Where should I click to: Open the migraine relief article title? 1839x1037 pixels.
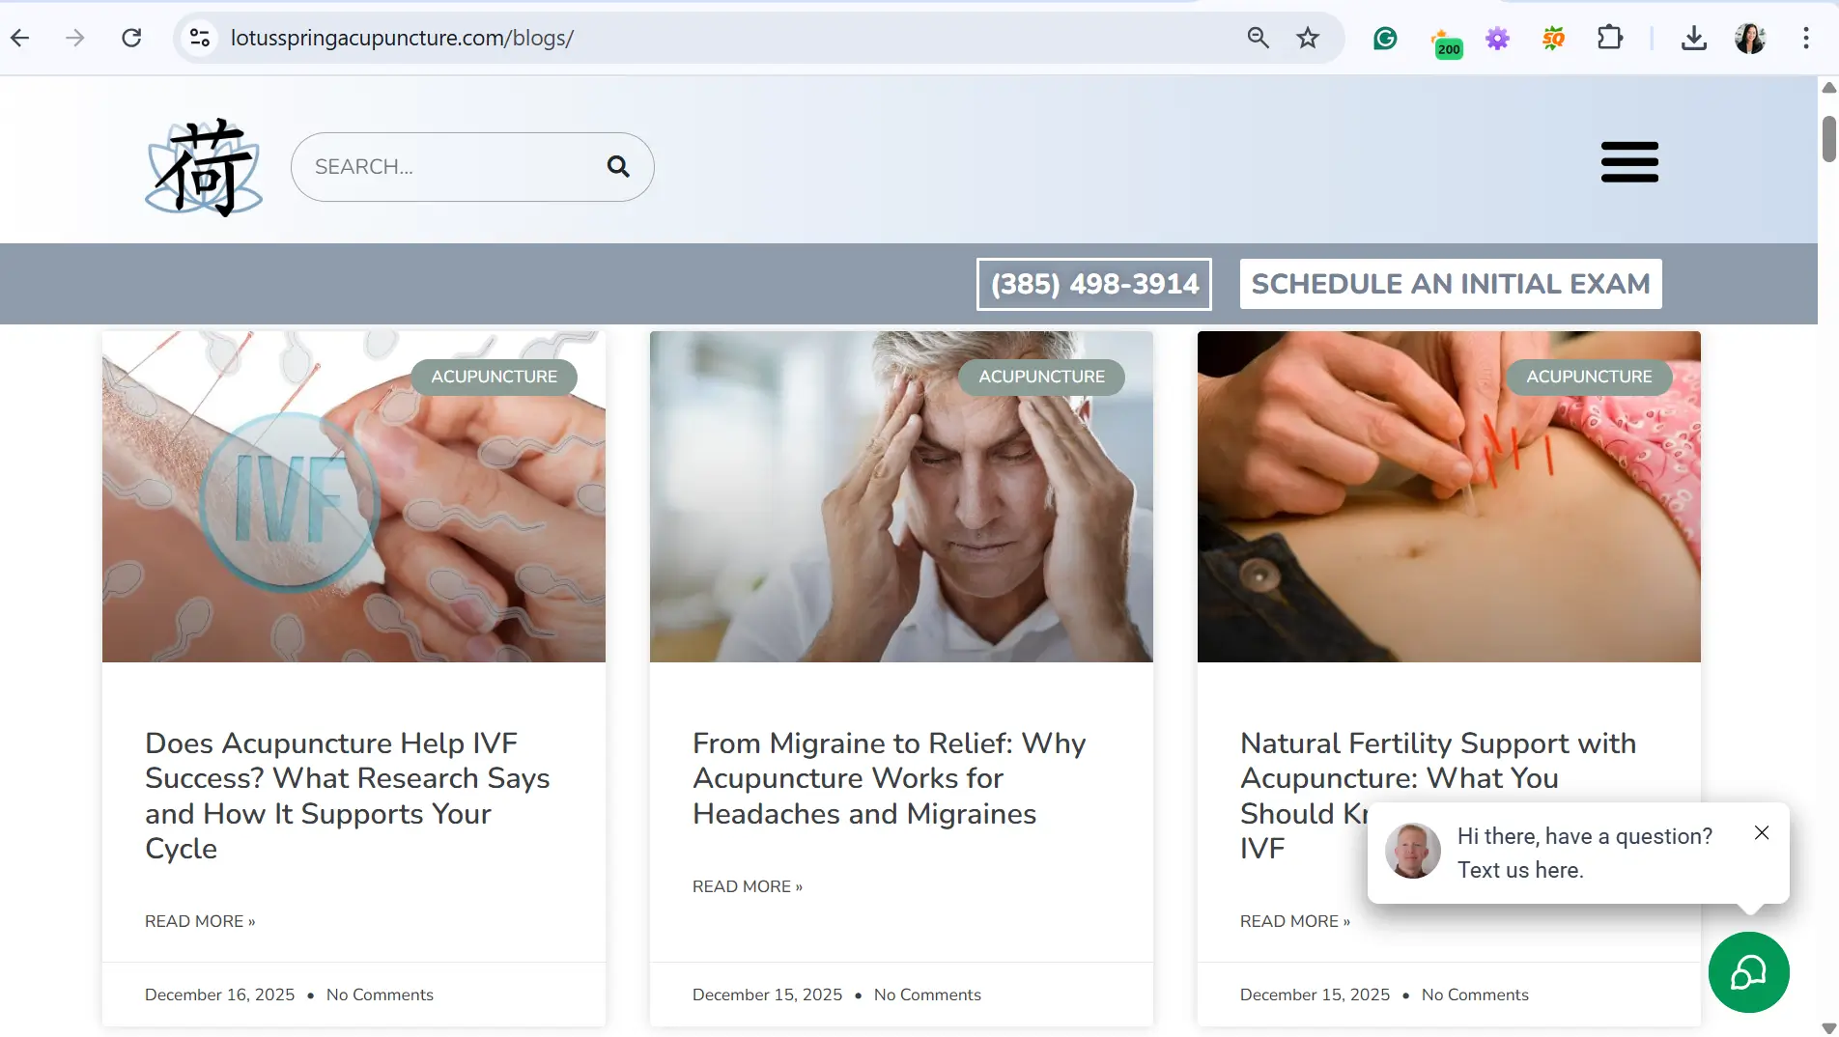coord(889,778)
